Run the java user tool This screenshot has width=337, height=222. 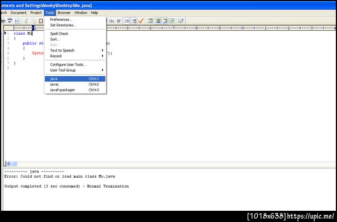click(75, 78)
